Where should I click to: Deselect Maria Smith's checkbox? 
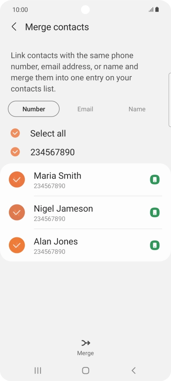click(x=17, y=180)
